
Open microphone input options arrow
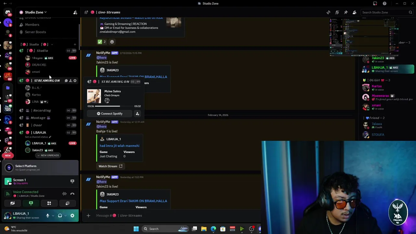(53, 215)
